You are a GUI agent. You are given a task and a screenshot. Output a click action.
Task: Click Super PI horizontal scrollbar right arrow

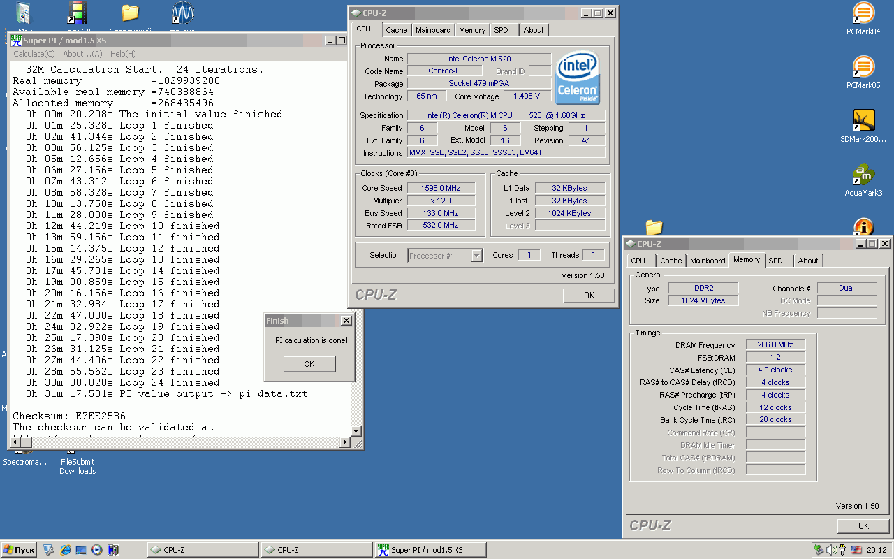coord(344,443)
